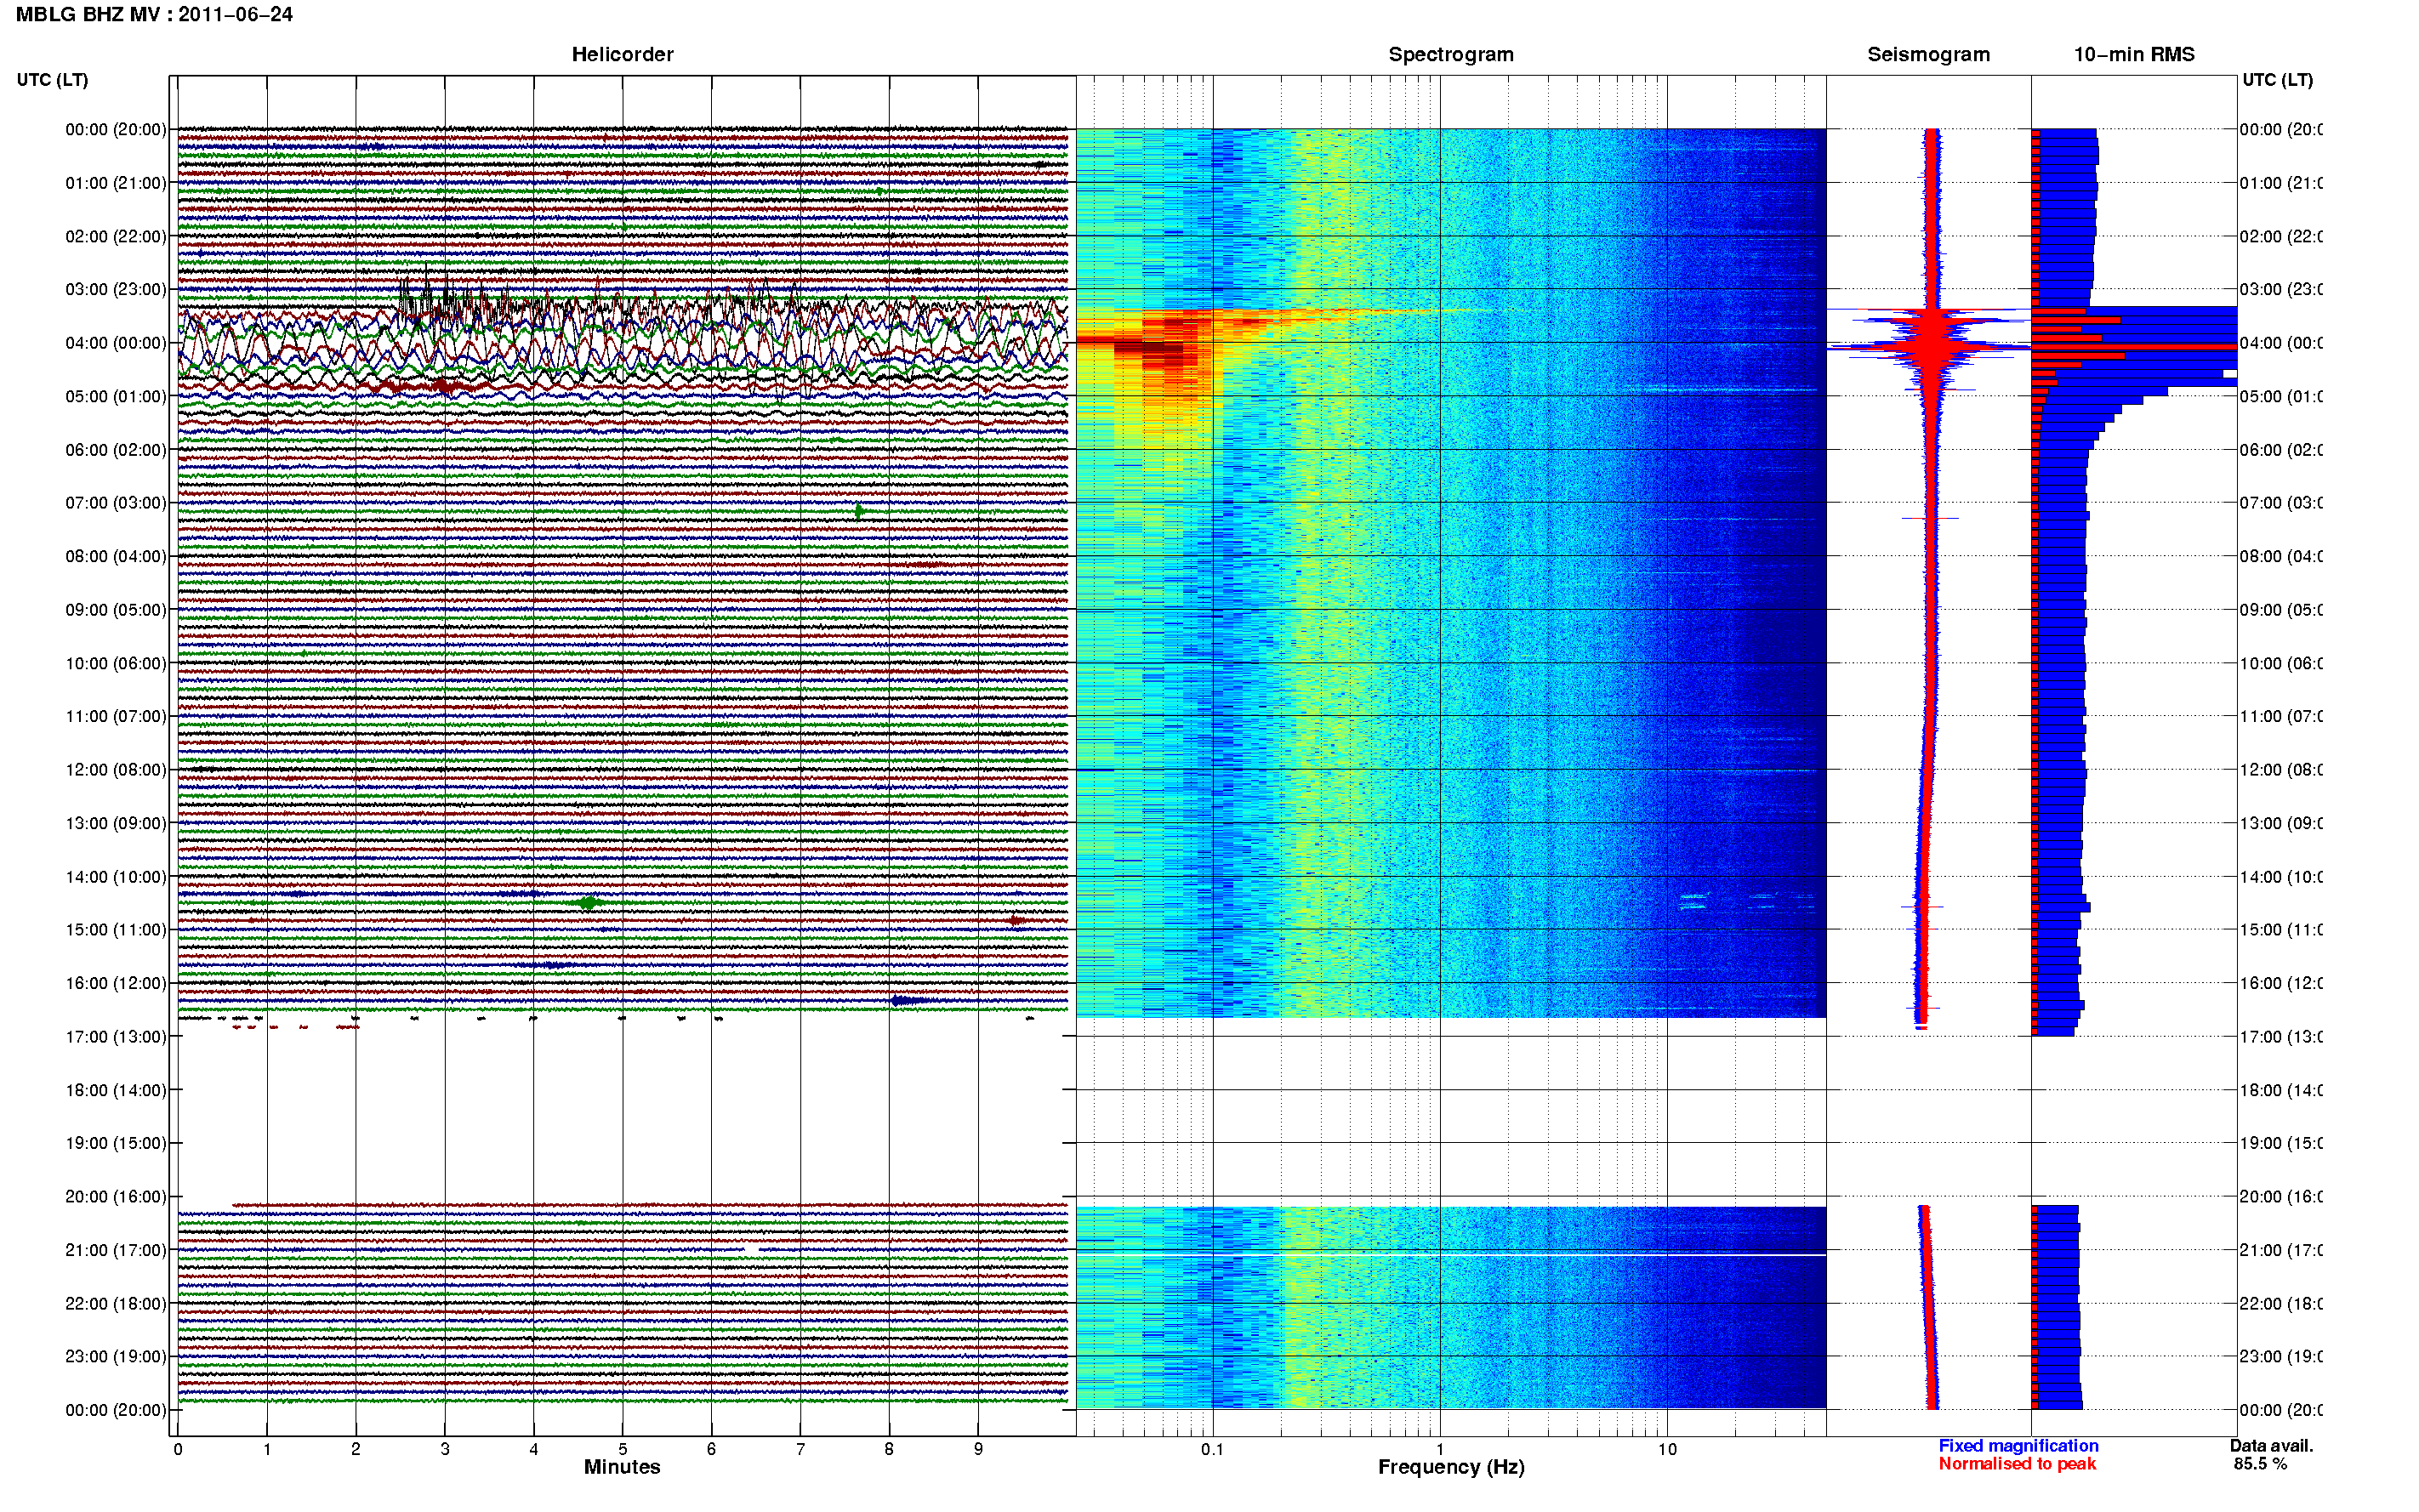Click the title 'MBLG BHZ MV : 2011-06-24'
Viewport: 2419px width, 1512px height.
154,15
